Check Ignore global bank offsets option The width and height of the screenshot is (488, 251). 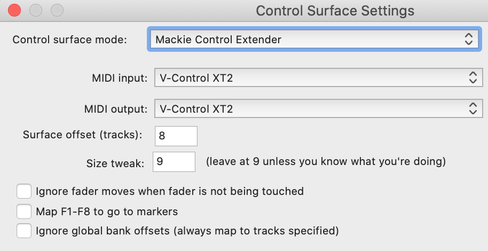[24, 231]
